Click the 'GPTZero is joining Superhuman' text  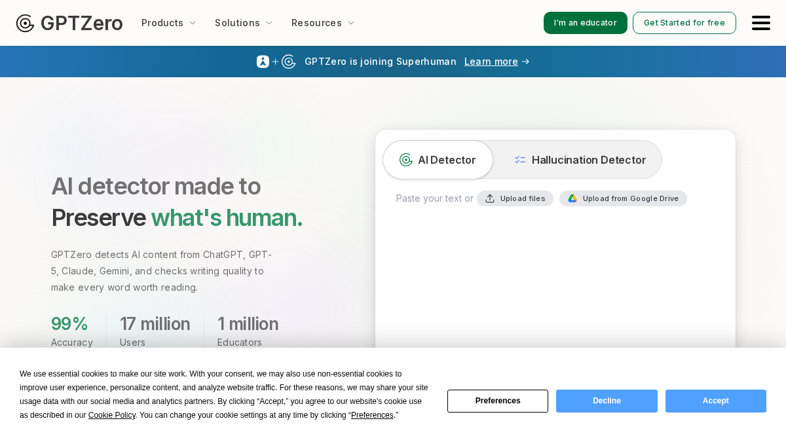pos(381,62)
